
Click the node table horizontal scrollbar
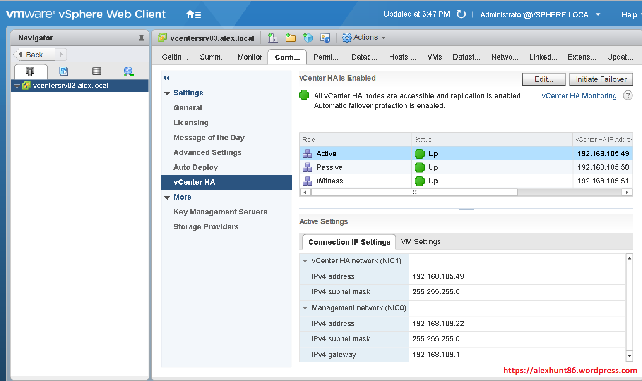point(414,193)
